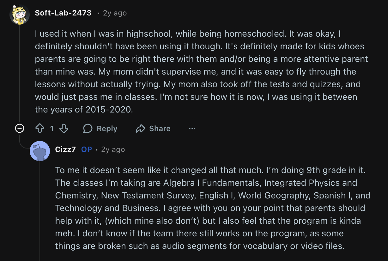This screenshot has height=261, width=388.
Task: Open the Cizz7 username profile link
Action: click(x=65, y=149)
